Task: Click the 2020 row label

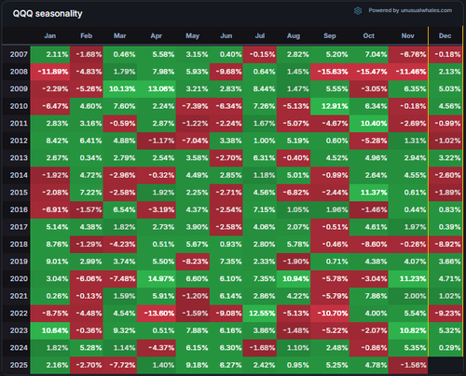Action: (x=19, y=279)
